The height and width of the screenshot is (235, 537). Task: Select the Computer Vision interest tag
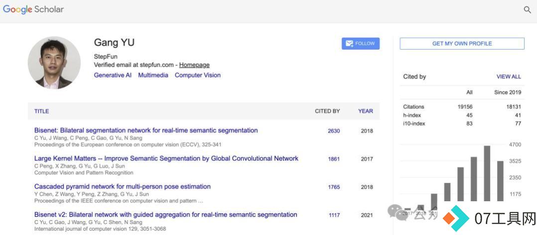point(198,75)
